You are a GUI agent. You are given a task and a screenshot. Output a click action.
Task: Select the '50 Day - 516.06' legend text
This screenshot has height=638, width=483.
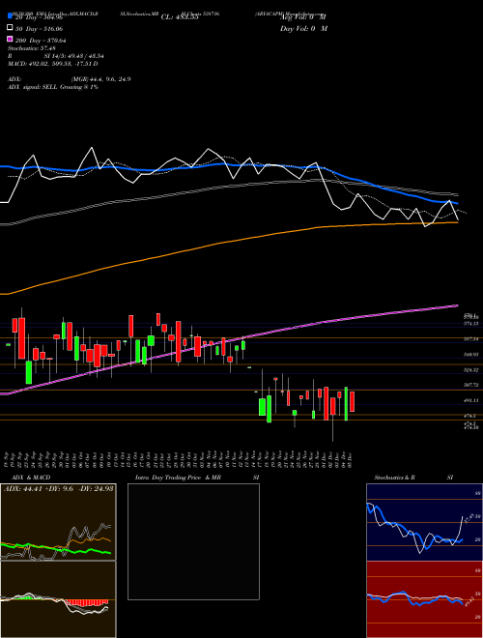39,29
